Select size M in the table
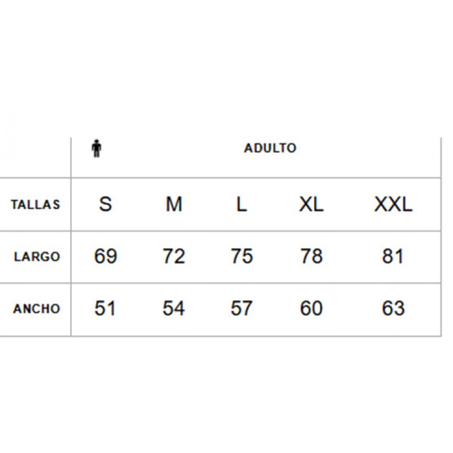The height and width of the screenshot is (453, 453). (x=174, y=204)
